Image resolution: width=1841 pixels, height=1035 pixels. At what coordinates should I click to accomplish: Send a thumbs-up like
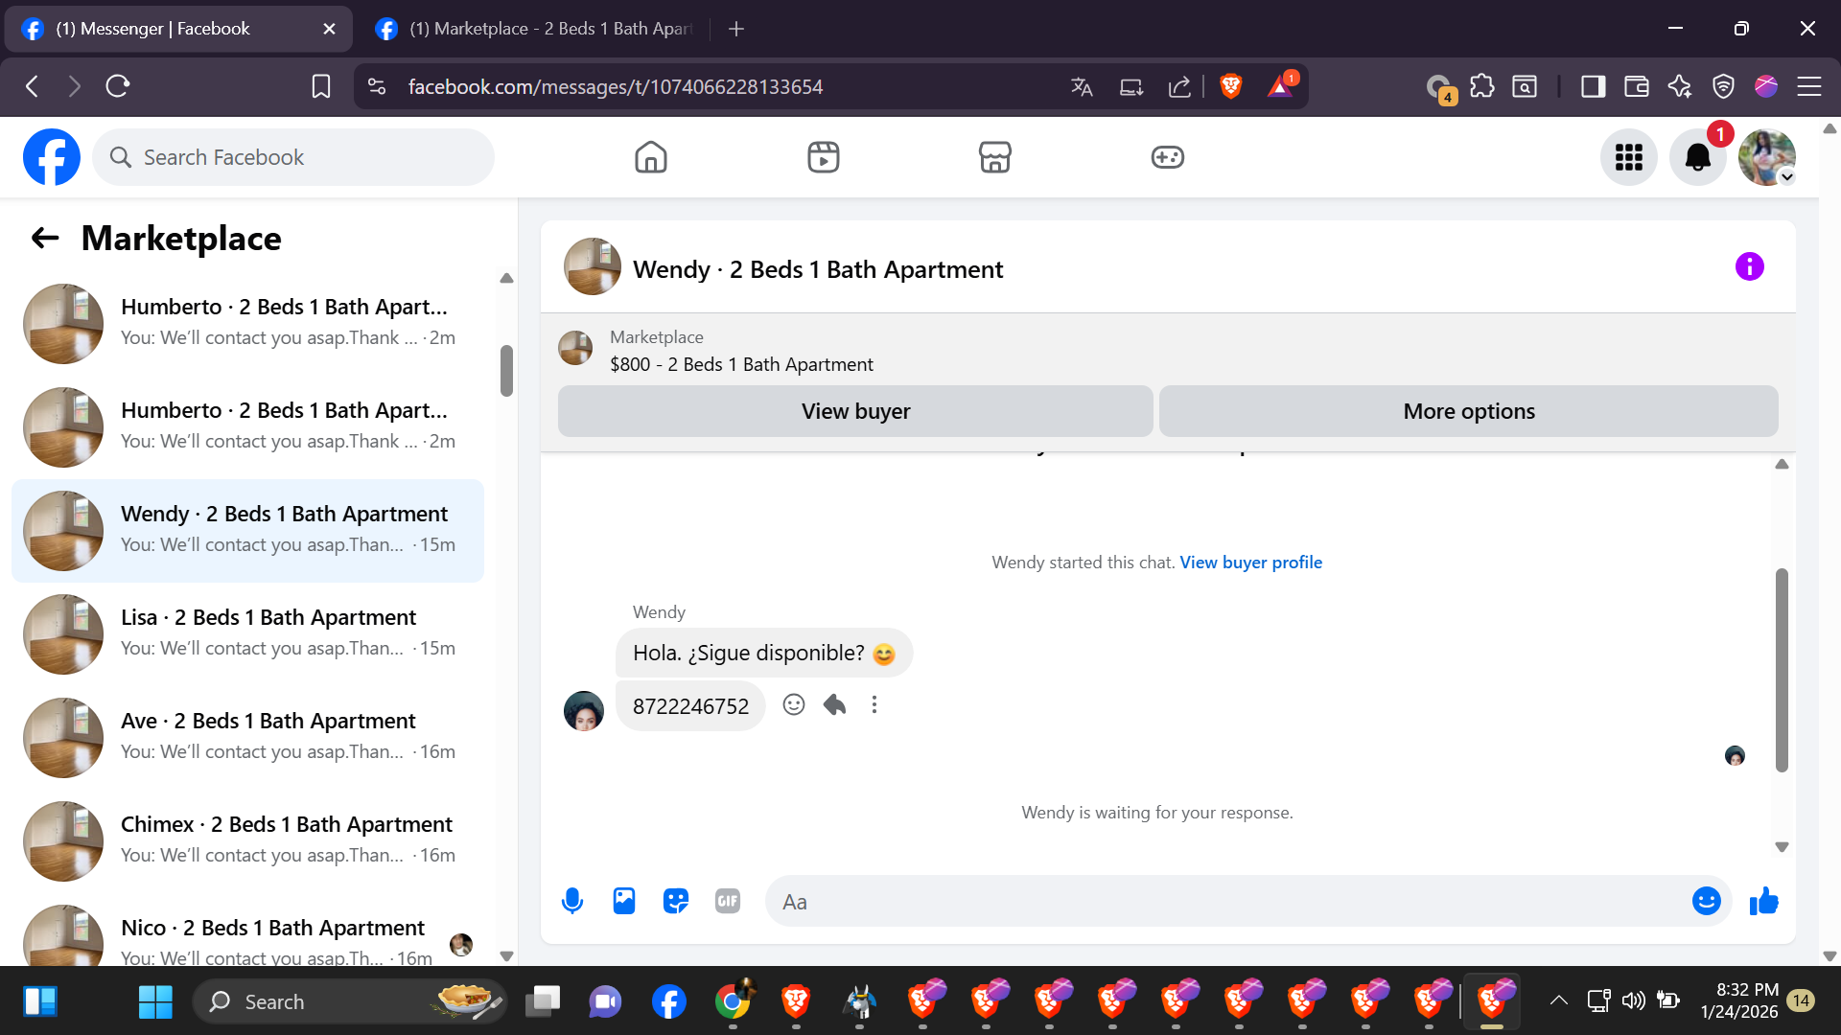(x=1763, y=902)
